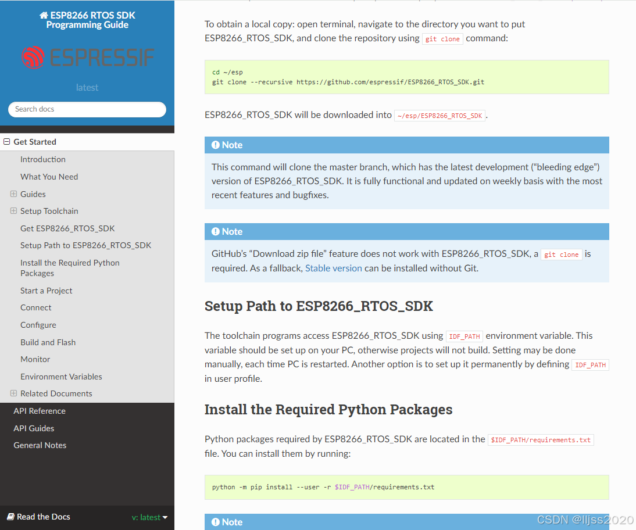Expand the Setup Toolchain tree item
636x530 pixels.
pos(13,211)
